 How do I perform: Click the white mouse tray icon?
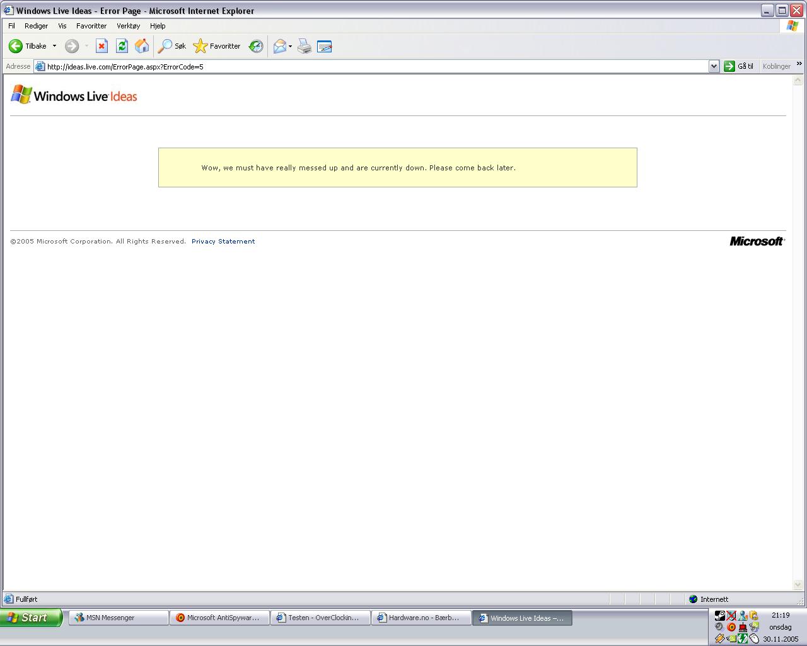(754, 638)
